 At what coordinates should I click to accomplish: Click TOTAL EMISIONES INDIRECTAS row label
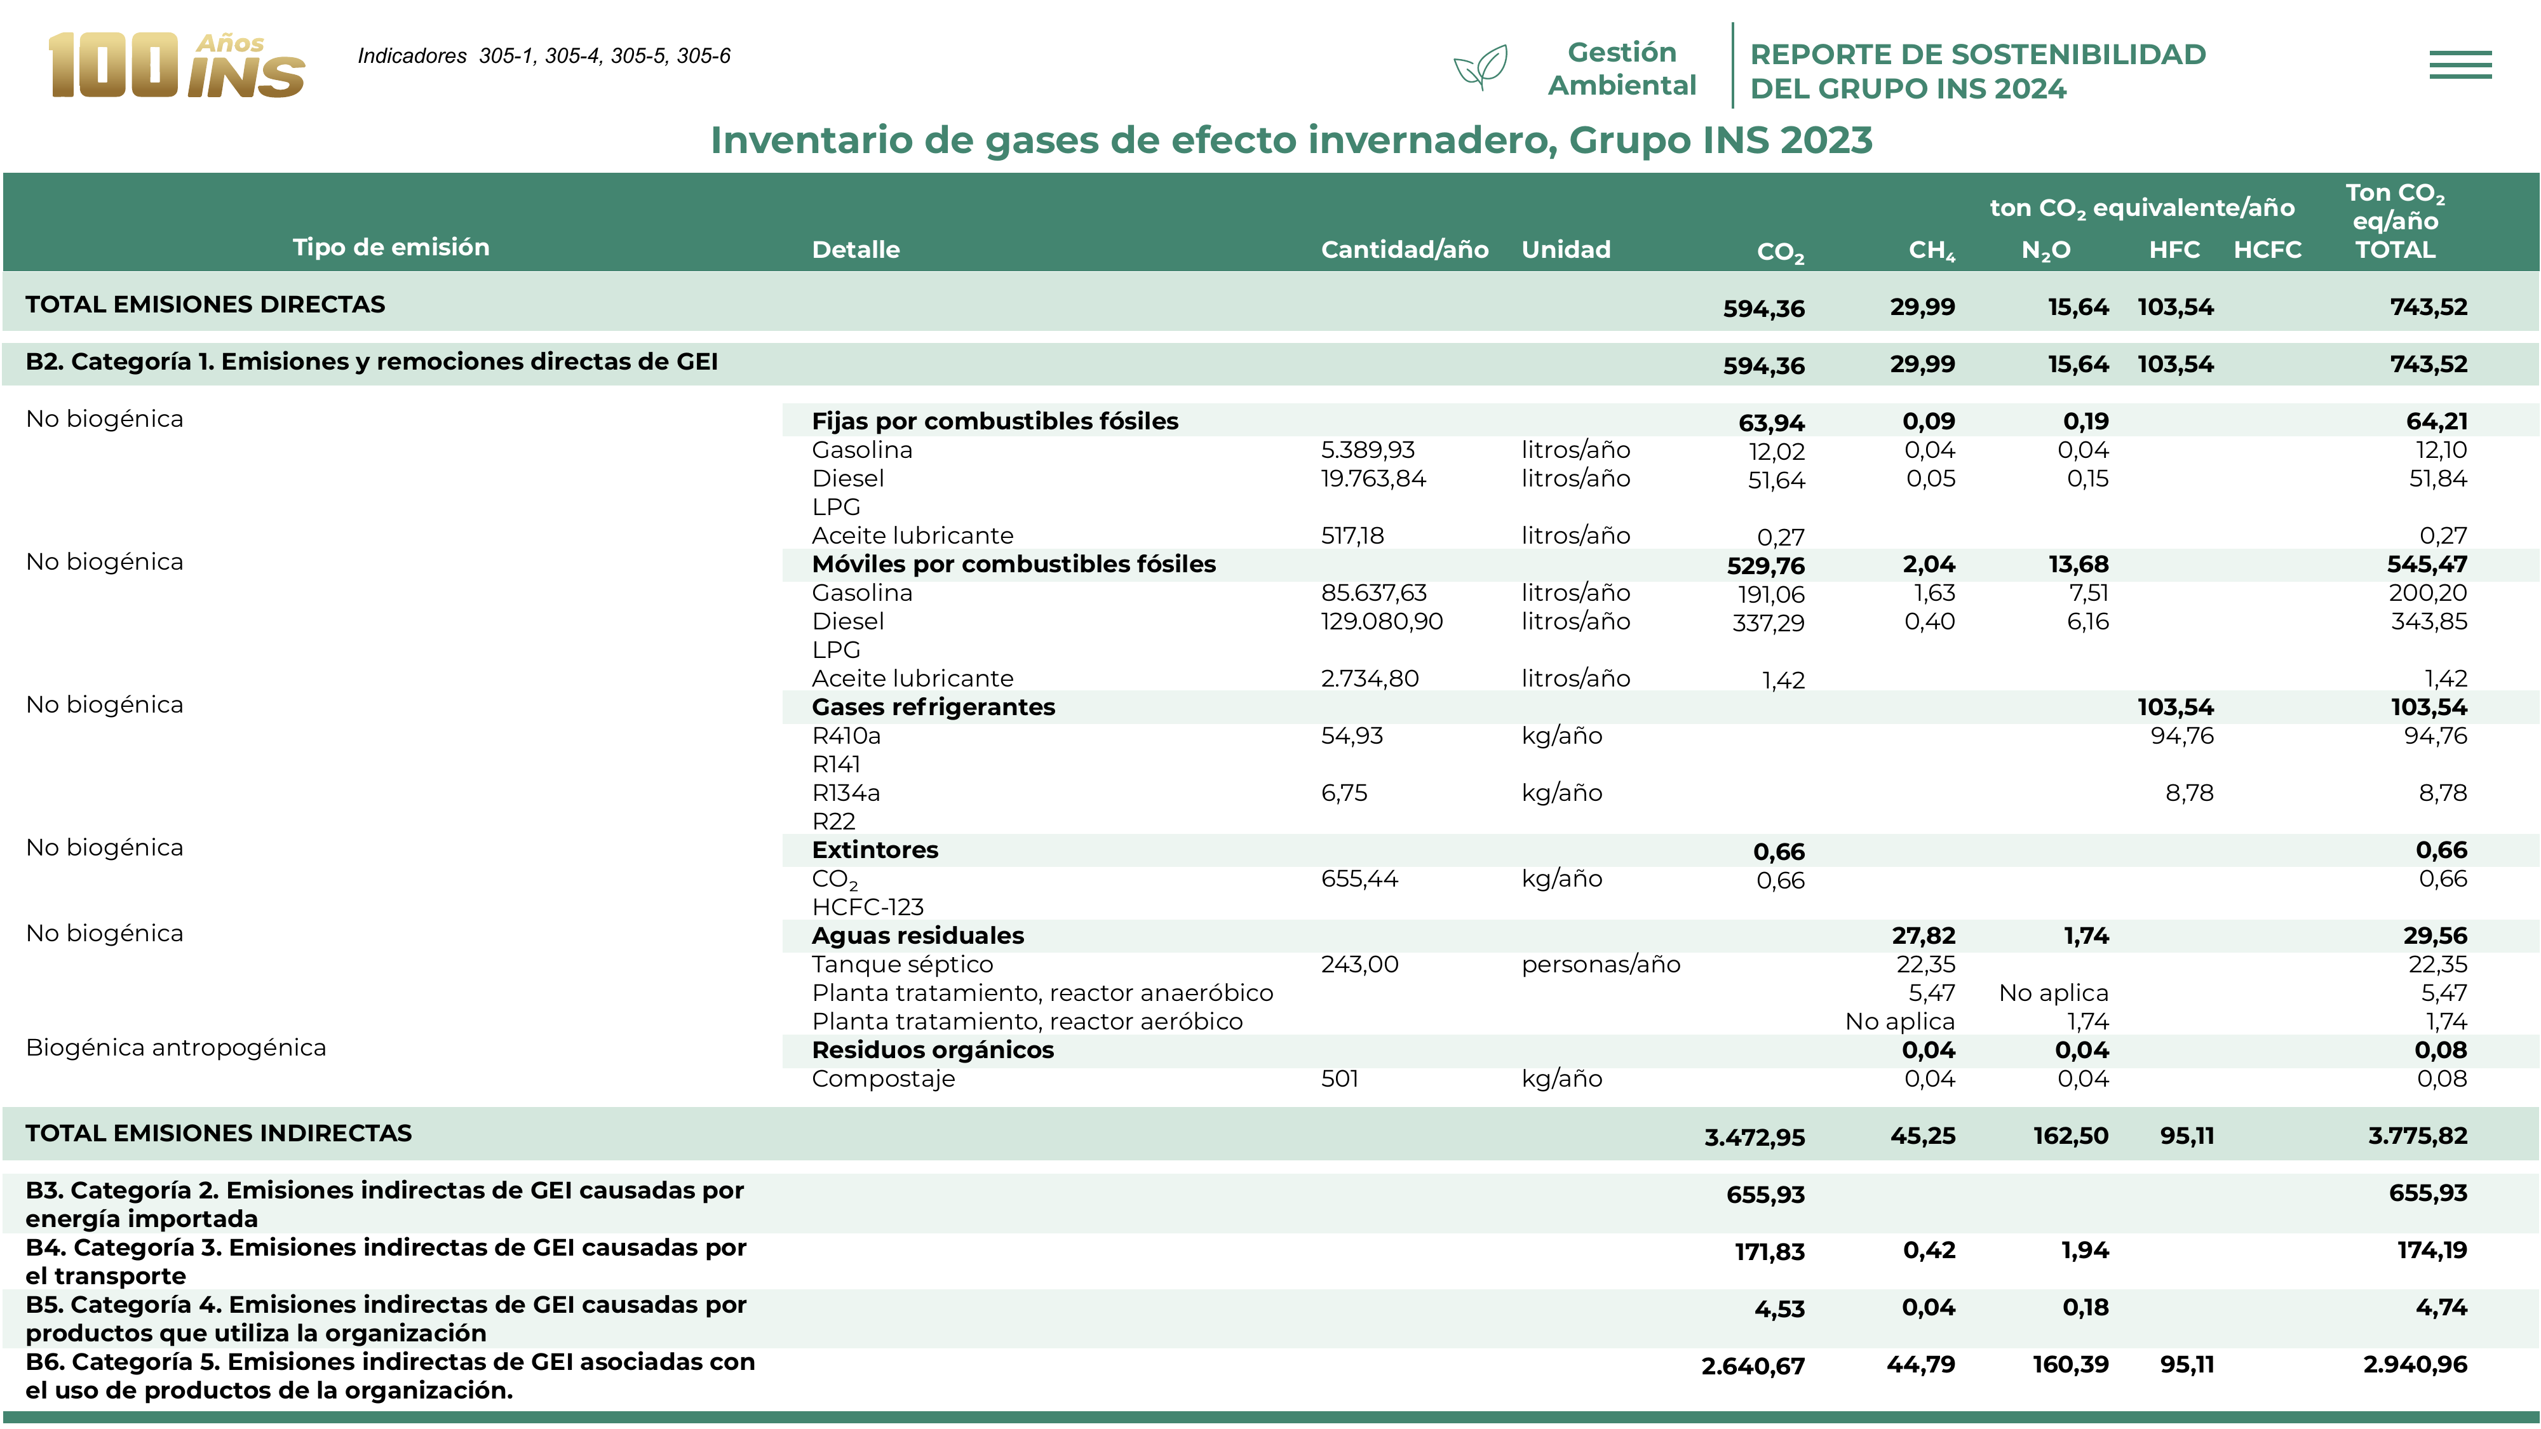(218, 1133)
